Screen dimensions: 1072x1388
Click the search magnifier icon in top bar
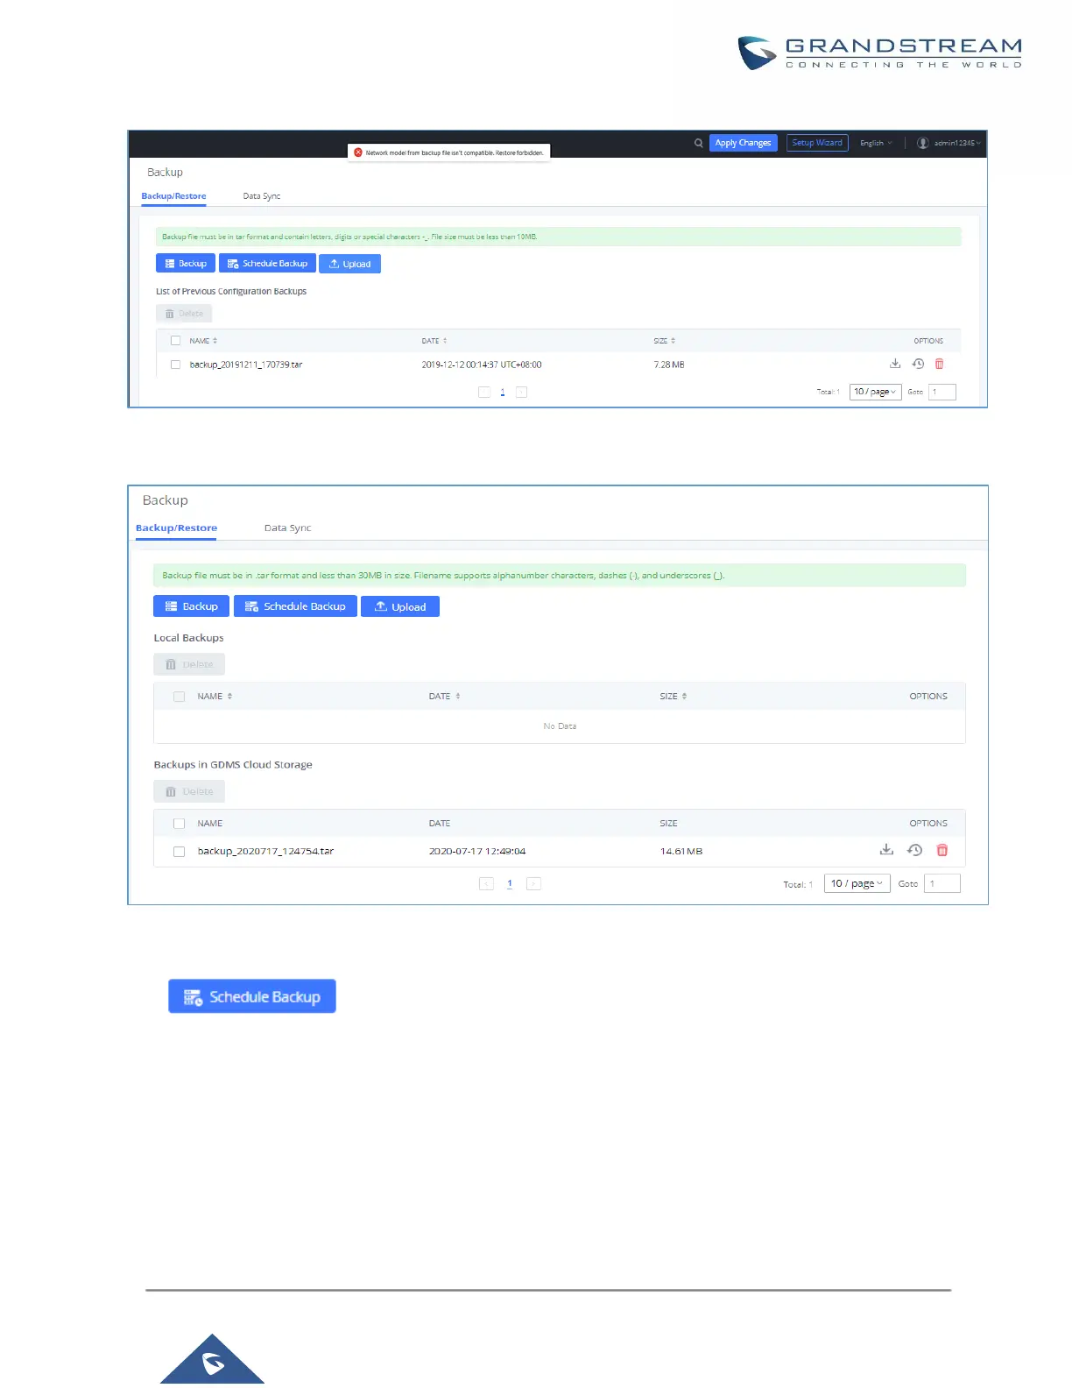698,143
